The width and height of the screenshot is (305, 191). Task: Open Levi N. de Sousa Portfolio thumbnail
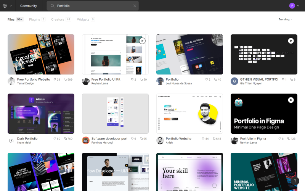point(189,54)
